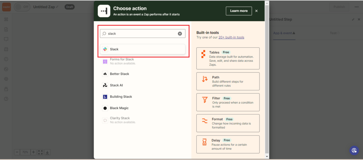Close the Choose action dialog
Viewport: 363px width, 160px height.
256,11
